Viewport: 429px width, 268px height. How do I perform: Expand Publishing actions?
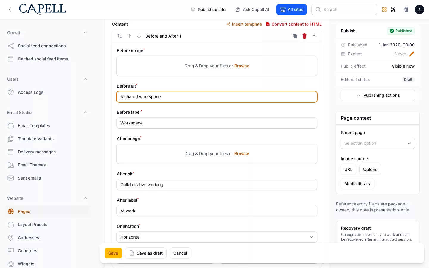point(378,95)
